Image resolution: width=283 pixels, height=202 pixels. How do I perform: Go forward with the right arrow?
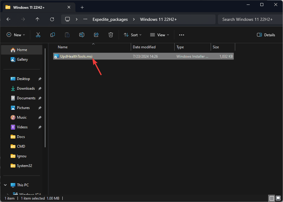pyautogui.click(x=23, y=19)
